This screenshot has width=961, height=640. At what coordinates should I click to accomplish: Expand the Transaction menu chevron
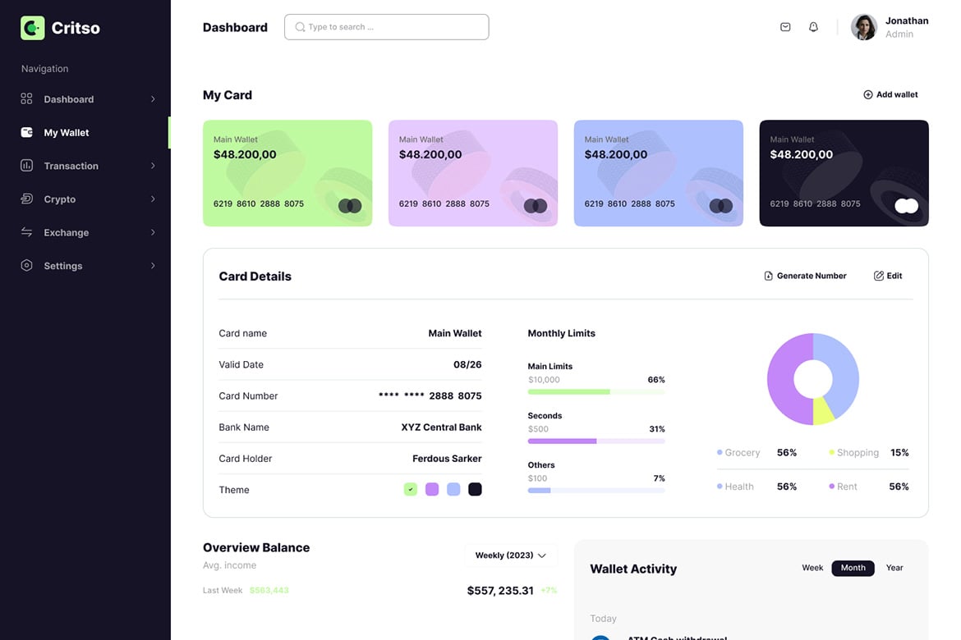(153, 166)
